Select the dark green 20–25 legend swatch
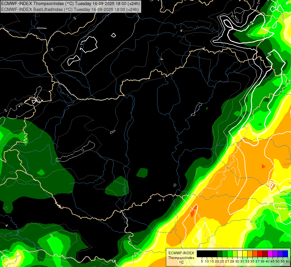Image resolution: width=291 pixels, height=267 pixels. coord(220,254)
